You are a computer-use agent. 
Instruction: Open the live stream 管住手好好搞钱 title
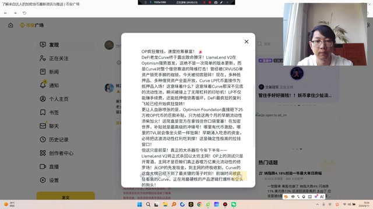(x=295, y=95)
